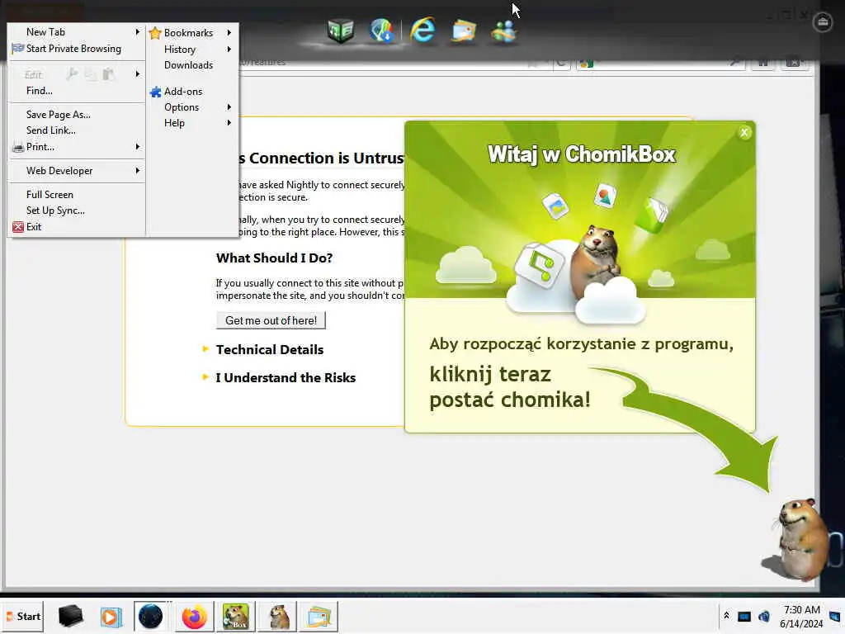Click the ChomikBox popup hamster illustration
845x634 pixels.
596,263
